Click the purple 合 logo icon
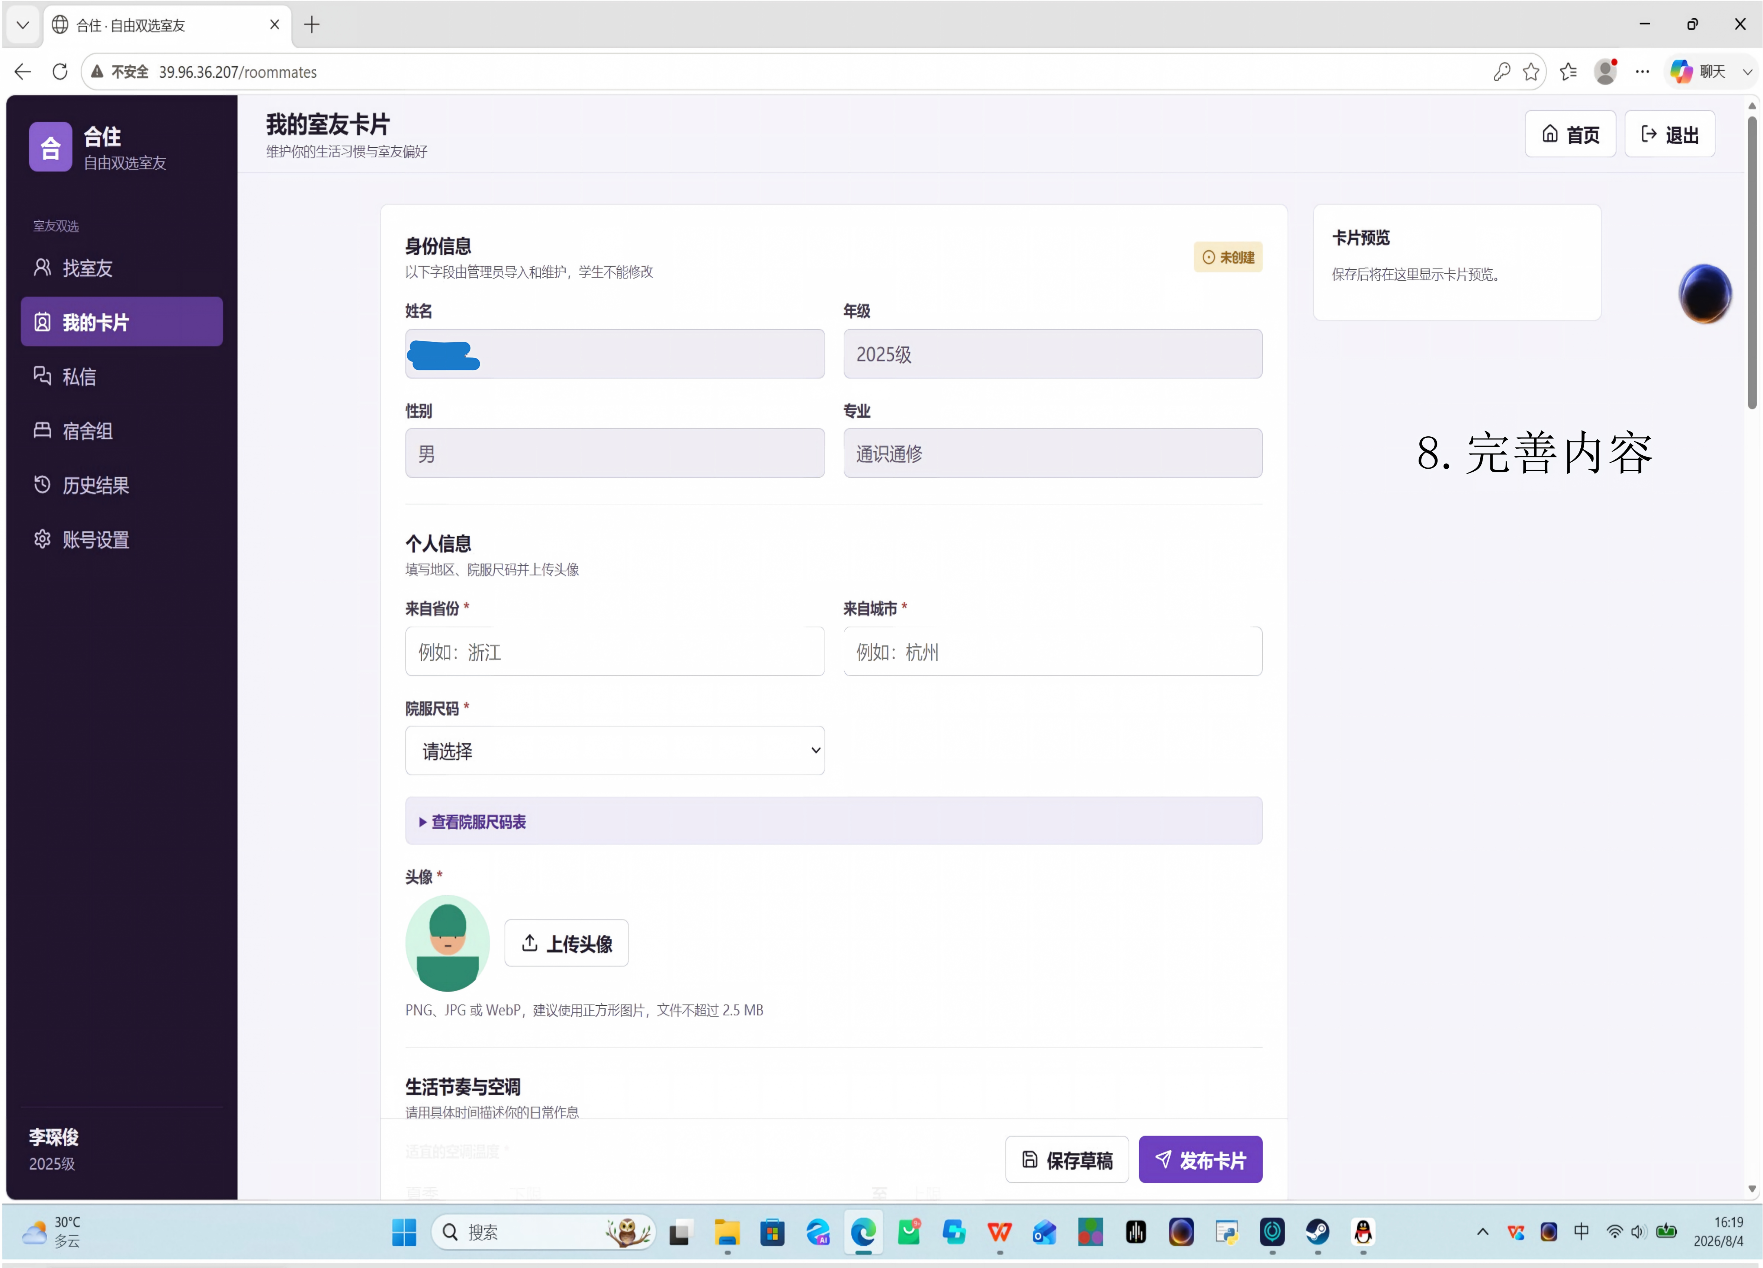The height and width of the screenshot is (1268, 1763). click(x=51, y=146)
